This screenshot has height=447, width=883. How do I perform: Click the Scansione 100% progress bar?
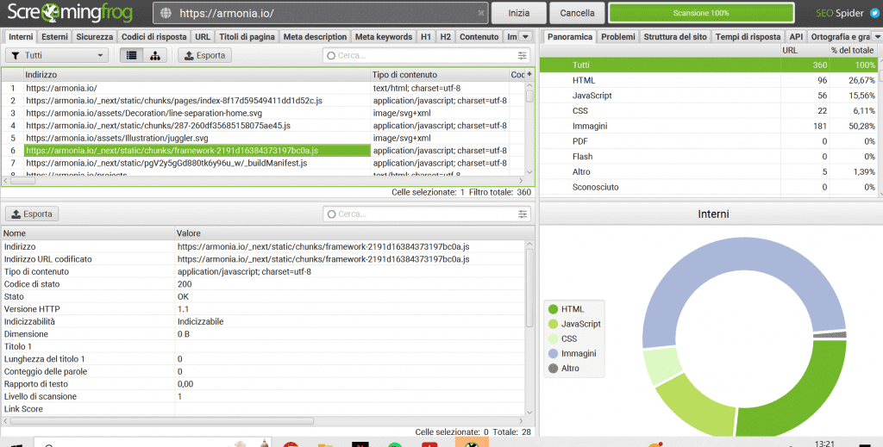(701, 13)
